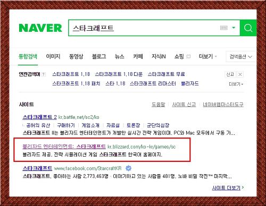This screenshot has width=266, height=206.
Task: Open the 네이버웹마스터도구 link
Action: pos(223,105)
